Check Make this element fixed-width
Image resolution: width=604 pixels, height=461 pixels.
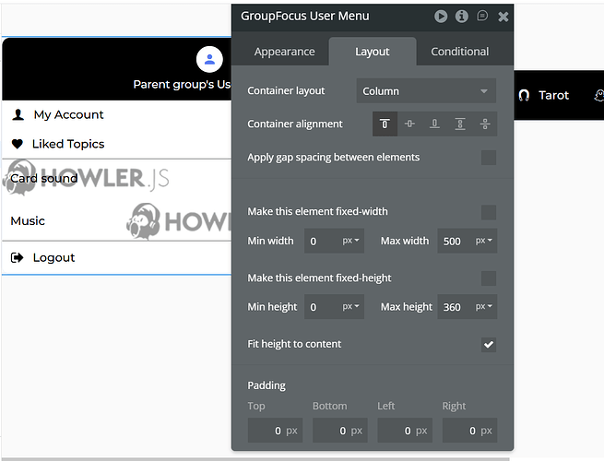489,212
